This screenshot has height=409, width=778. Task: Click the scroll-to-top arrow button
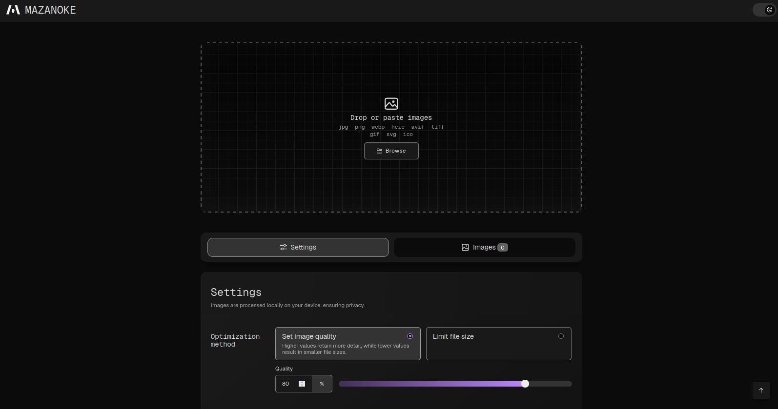point(761,390)
